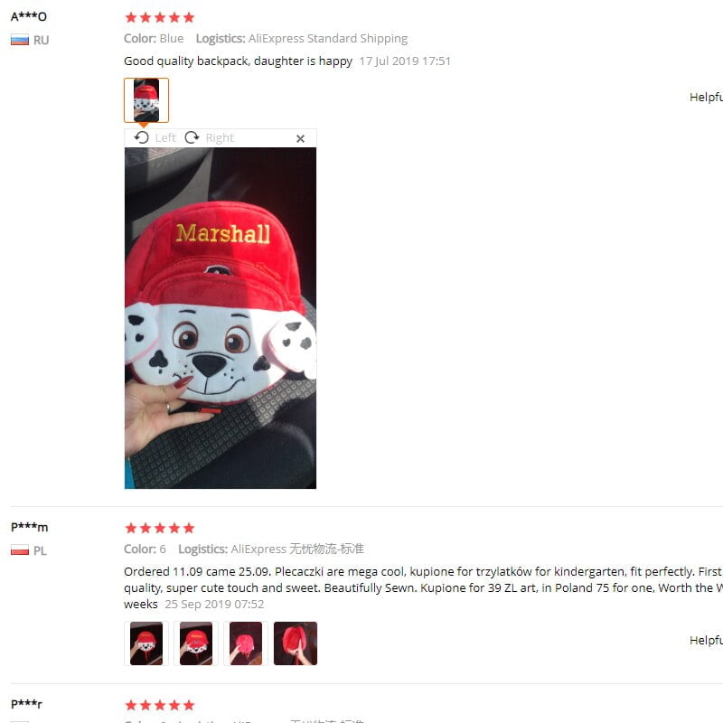
Task: Click the enlarged Marshall backpack photo
Action: (x=221, y=318)
